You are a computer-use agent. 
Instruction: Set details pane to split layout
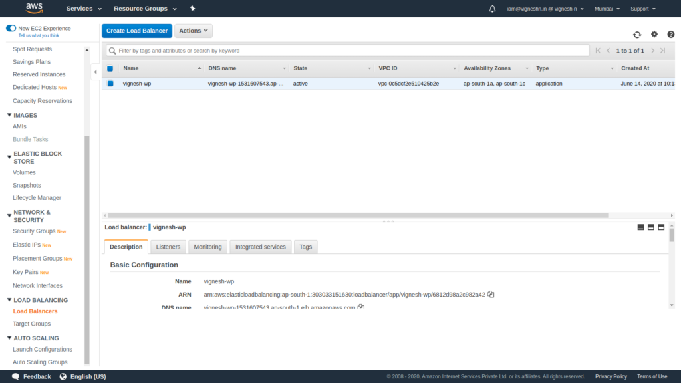tap(650, 227)
